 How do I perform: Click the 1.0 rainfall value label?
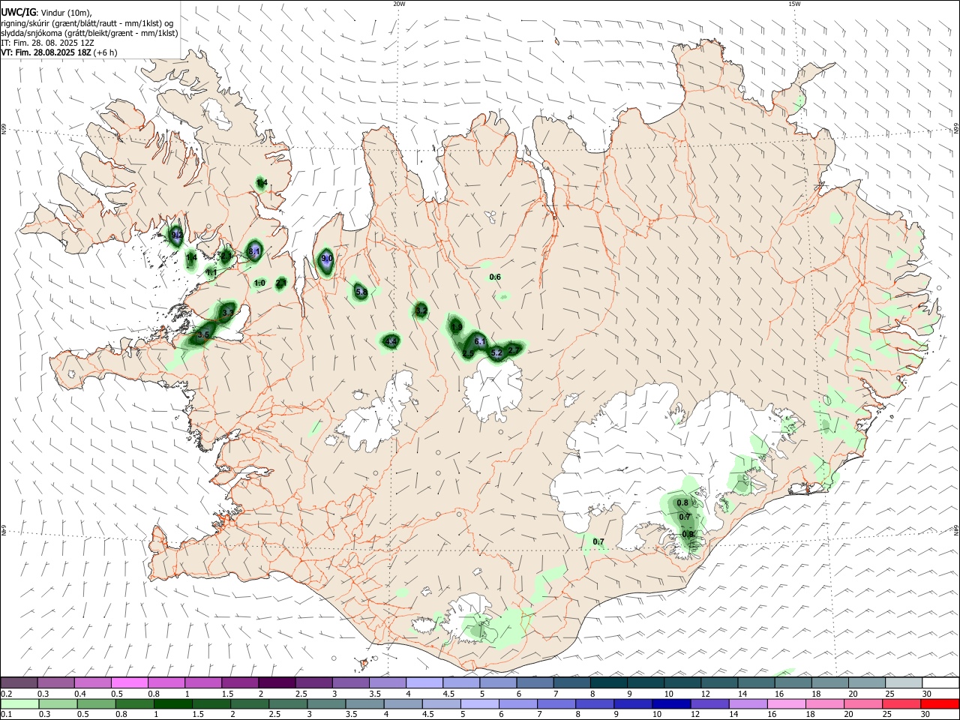[x=259, y=283]
